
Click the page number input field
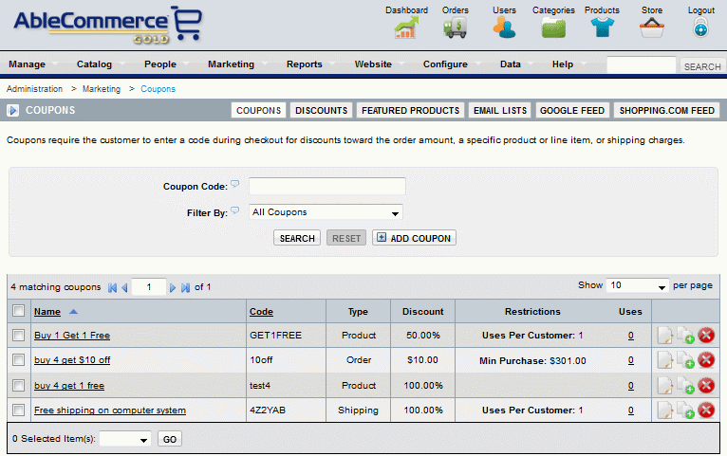point(149,287)
